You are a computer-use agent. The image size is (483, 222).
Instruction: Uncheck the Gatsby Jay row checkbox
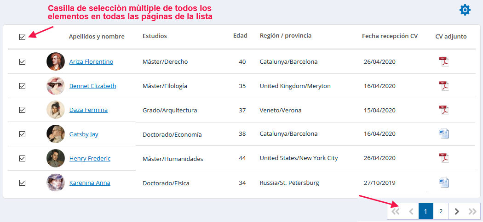22,134
